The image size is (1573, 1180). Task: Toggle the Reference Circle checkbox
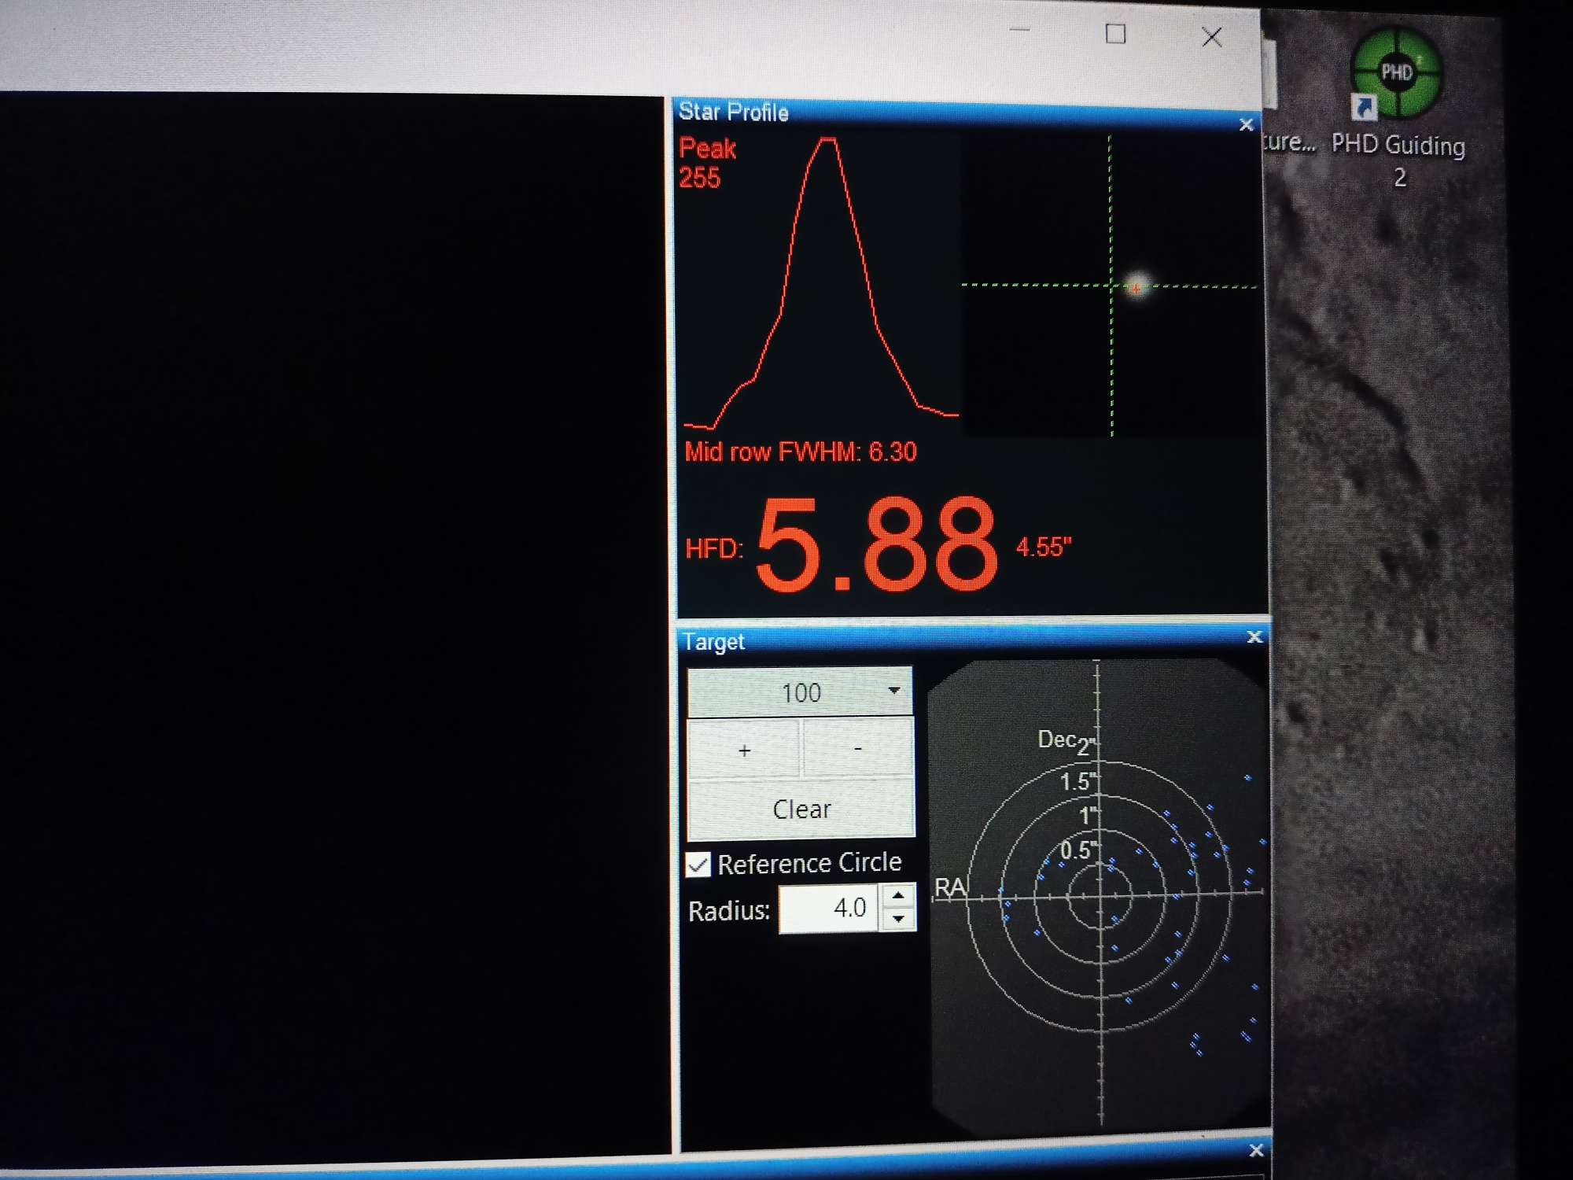[x=698, y=865]
